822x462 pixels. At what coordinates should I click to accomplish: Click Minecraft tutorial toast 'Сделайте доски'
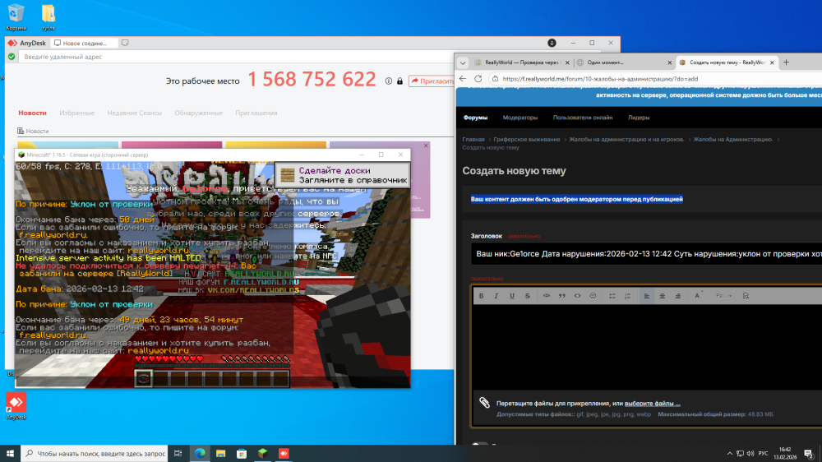click(x=342, y=175)
